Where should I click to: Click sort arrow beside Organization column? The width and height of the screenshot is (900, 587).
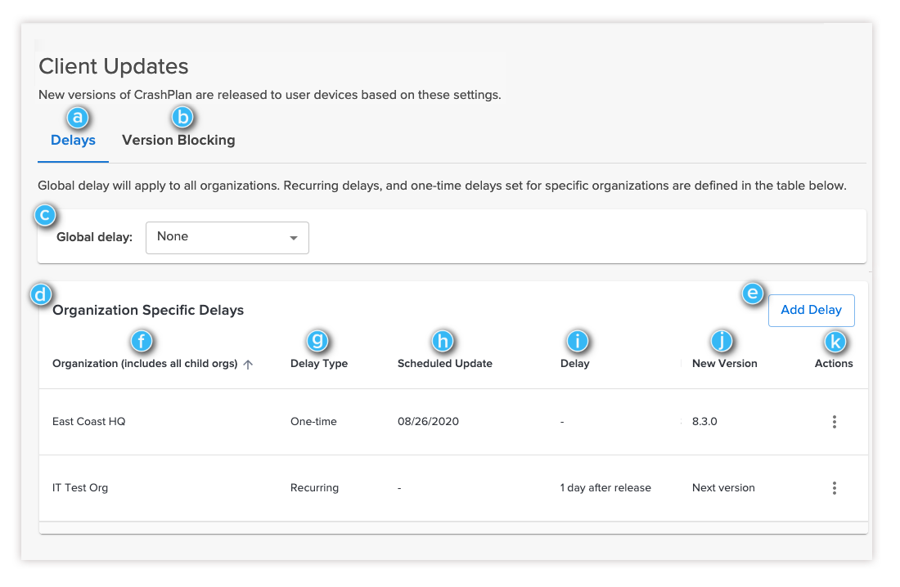(x=248, y=365)
